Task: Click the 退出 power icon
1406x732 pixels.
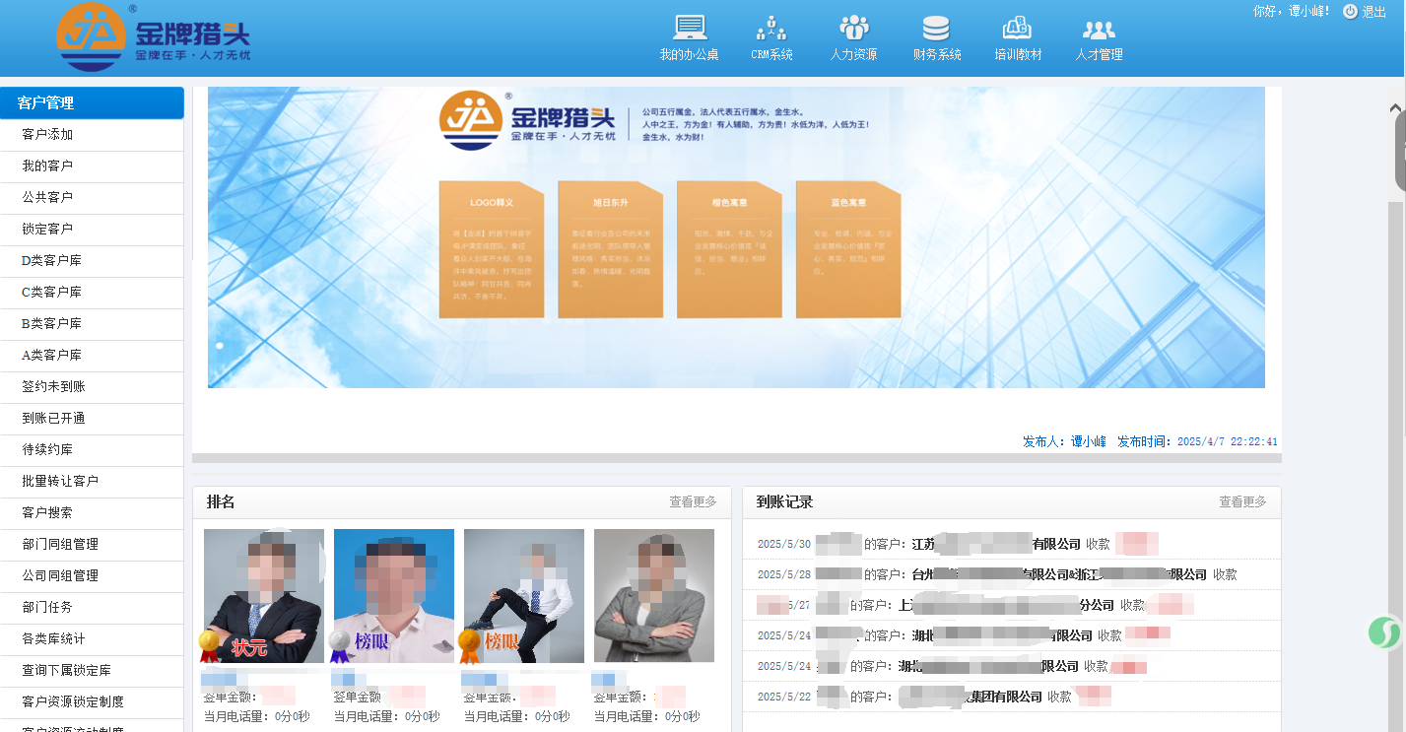Action: tap(1350, 12)
